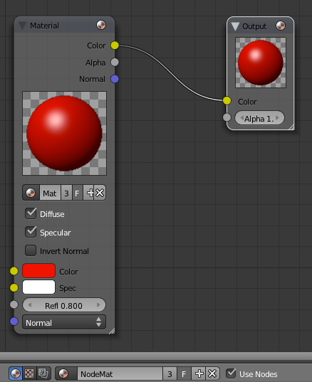Decrease Refl value with left arrow
Viewport: 312px width, 382px height.
click(30, 304)
